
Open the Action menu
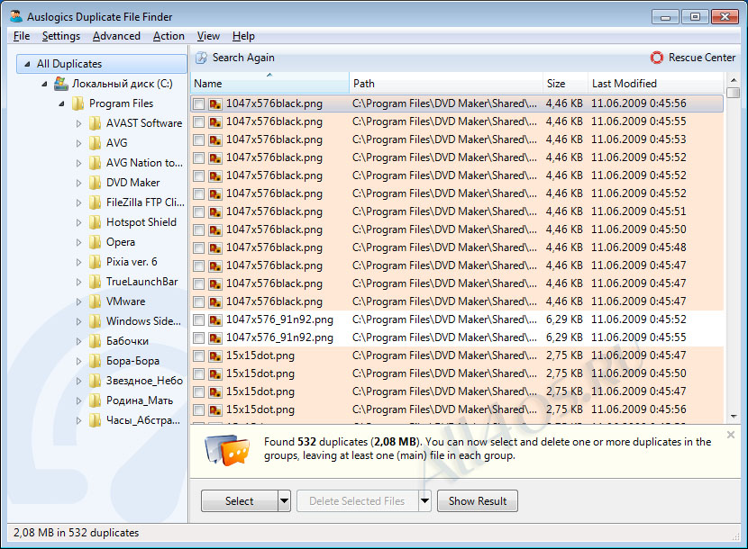click(x=169, y=36)
